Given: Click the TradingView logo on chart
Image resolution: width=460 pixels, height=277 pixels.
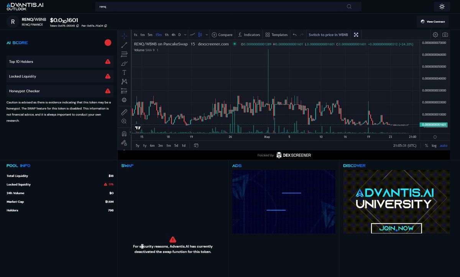Looking at the screenshot, I should tap(138, 128).
